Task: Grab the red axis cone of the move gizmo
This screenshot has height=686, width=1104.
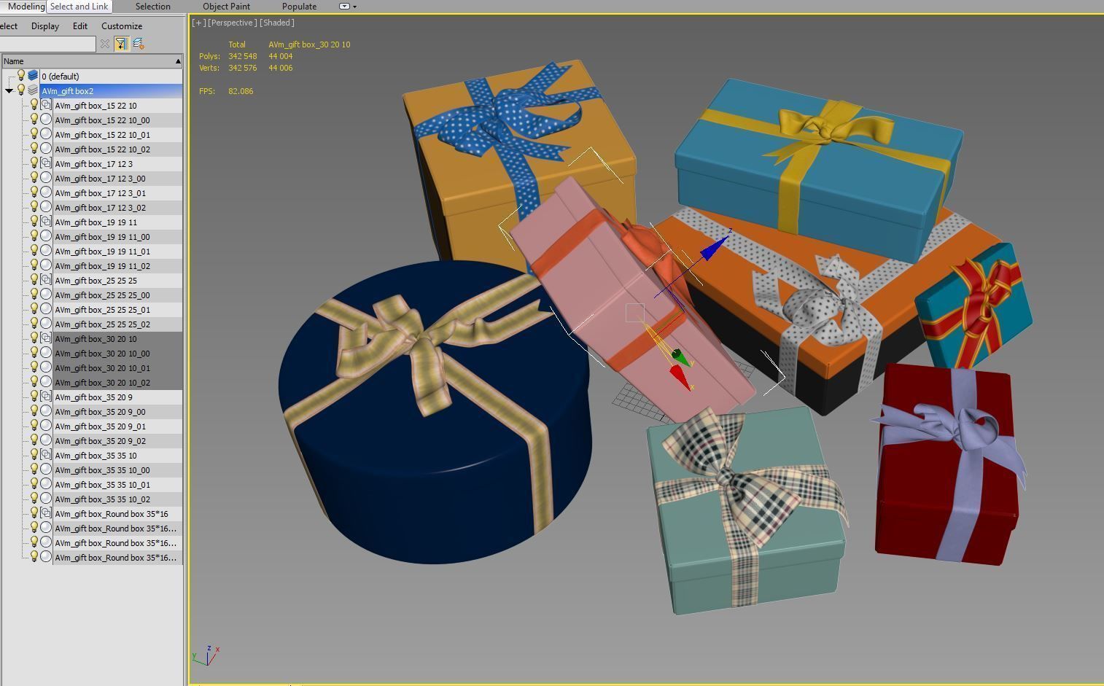Action: tap(679, 378)
